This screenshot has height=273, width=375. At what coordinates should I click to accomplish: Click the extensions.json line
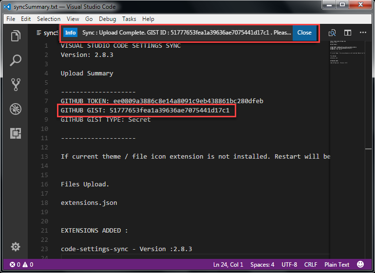[x=89, y=203]
